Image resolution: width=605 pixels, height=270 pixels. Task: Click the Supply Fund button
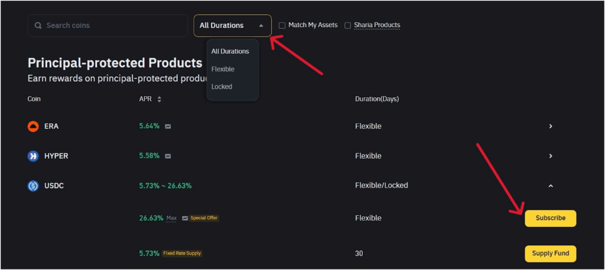550,253
